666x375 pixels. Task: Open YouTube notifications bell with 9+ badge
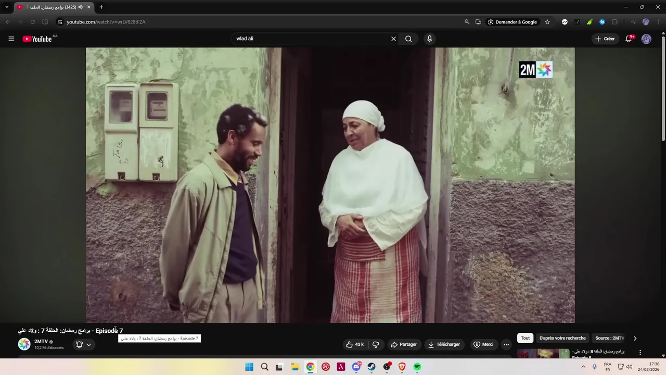[x=629, y=39]
